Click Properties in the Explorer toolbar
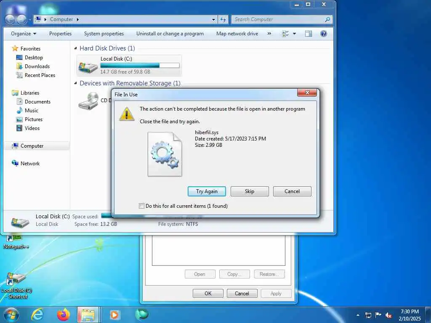This screenshot has height=323, width=431. tap(60, 34)
